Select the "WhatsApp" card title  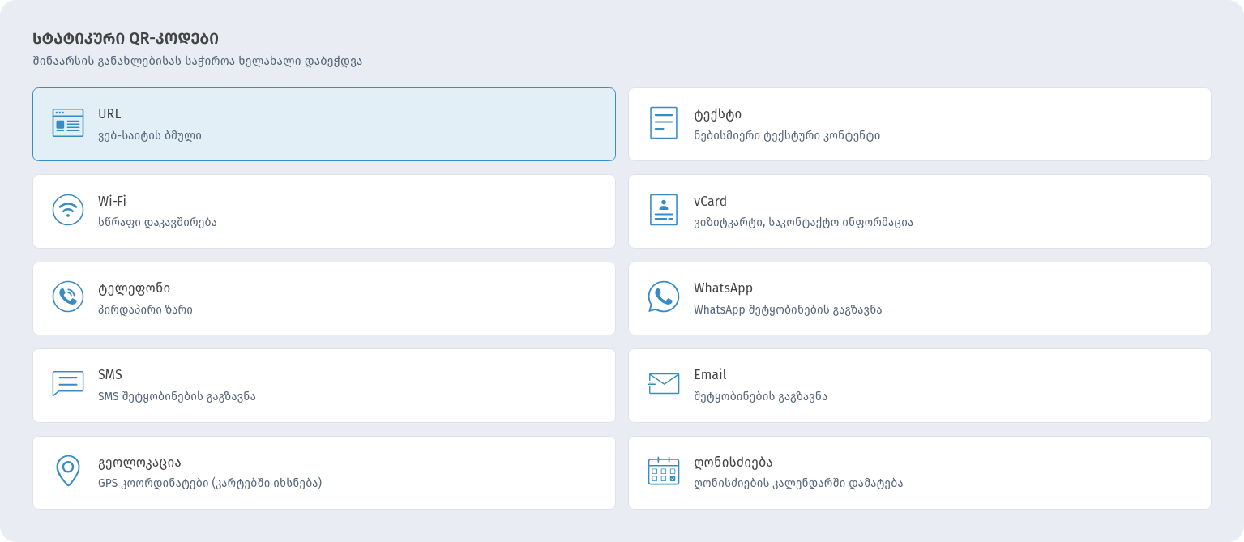(x=723, y=288)
